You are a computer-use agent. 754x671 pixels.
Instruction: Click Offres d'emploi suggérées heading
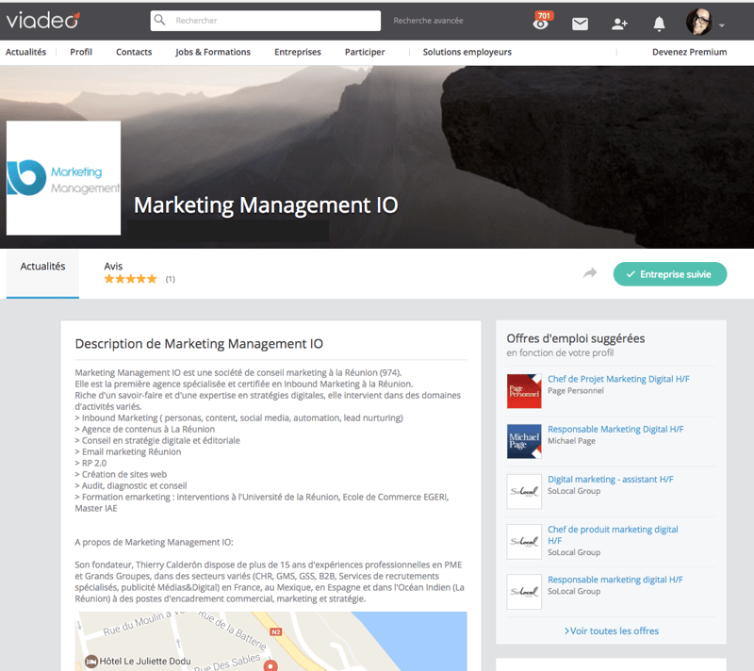coord(576,338)
